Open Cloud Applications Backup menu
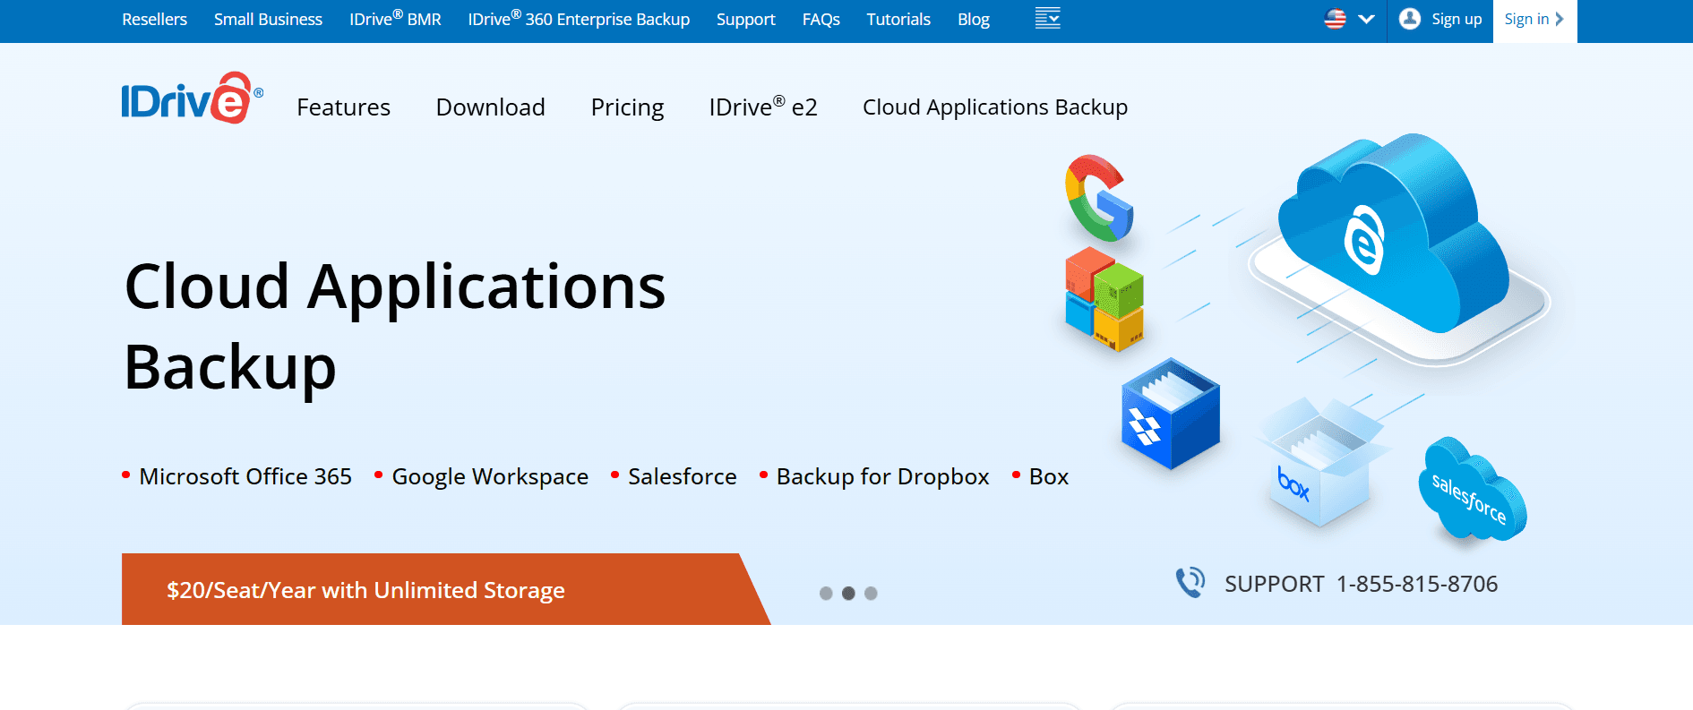The image size is (1693, 710). (x=994, y=107)
